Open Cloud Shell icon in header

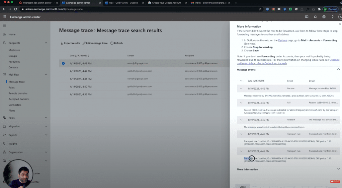(x=307, y=17)
